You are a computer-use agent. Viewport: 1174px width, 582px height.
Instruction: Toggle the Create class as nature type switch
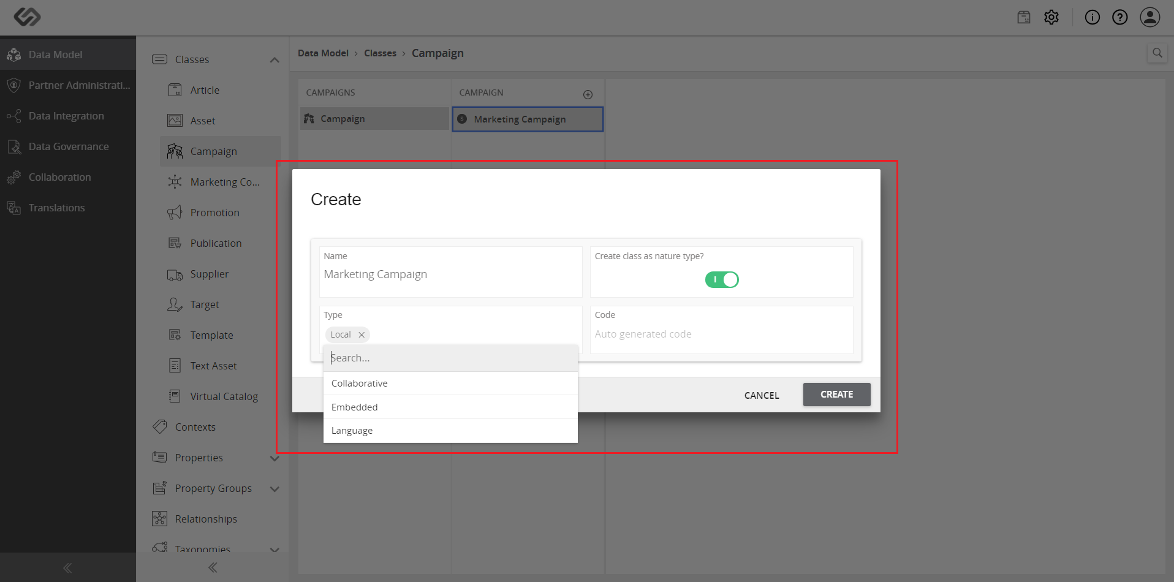point(722,280)
